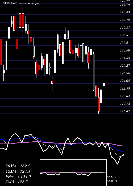Select the 124.65 price axis label
This screenshot has height=186, width=133.
point(124,81)
